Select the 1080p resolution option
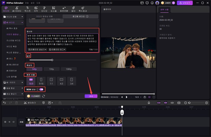The image size is (211, 137). point(69,69)
